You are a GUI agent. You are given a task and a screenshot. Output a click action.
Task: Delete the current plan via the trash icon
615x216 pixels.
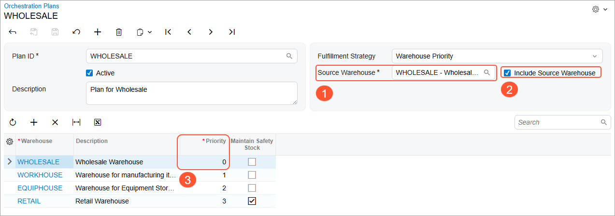coord(119,32)
